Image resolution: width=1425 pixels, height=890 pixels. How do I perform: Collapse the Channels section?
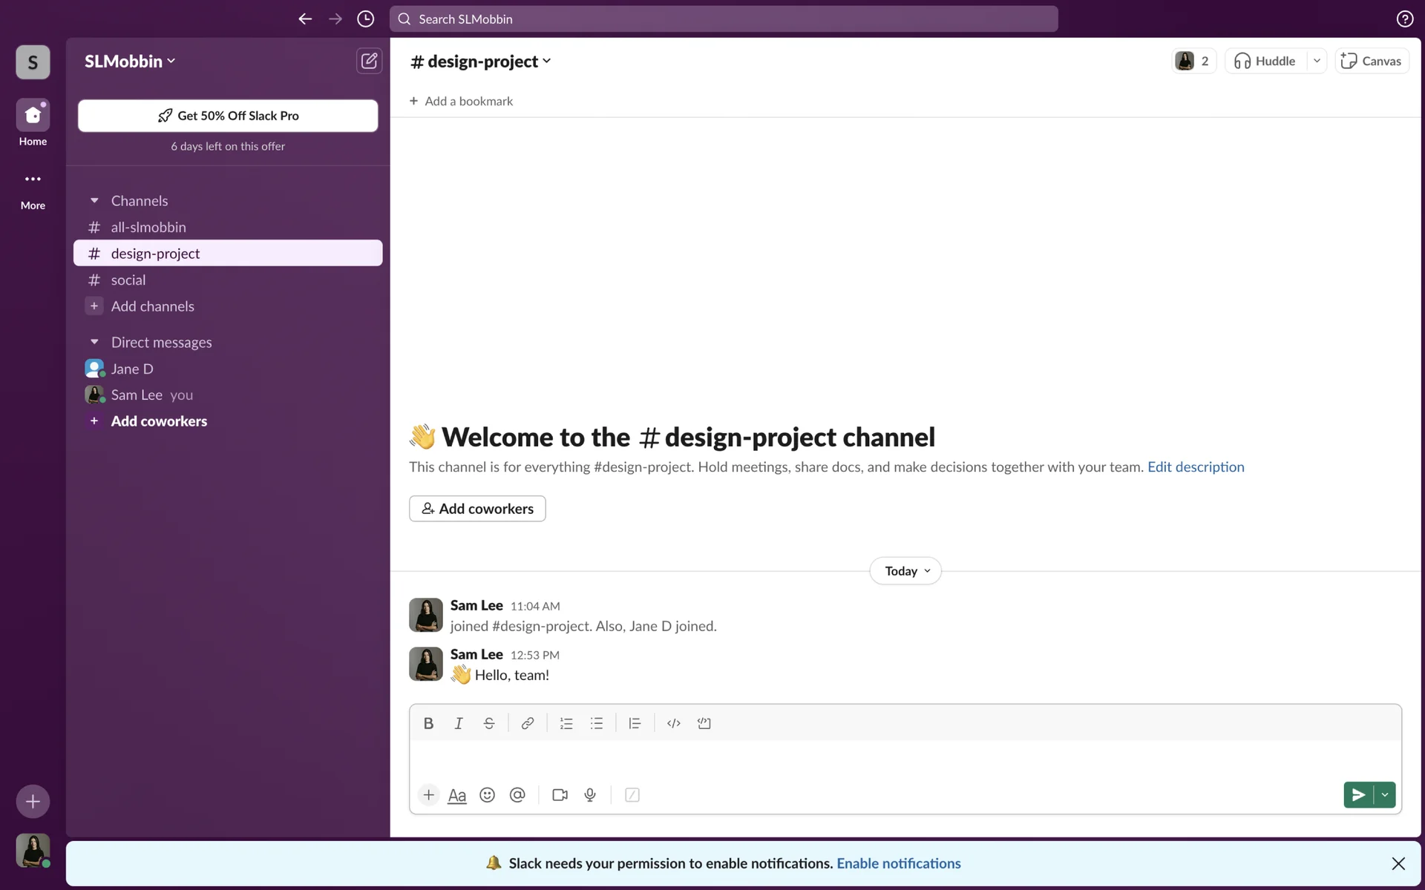94,201
